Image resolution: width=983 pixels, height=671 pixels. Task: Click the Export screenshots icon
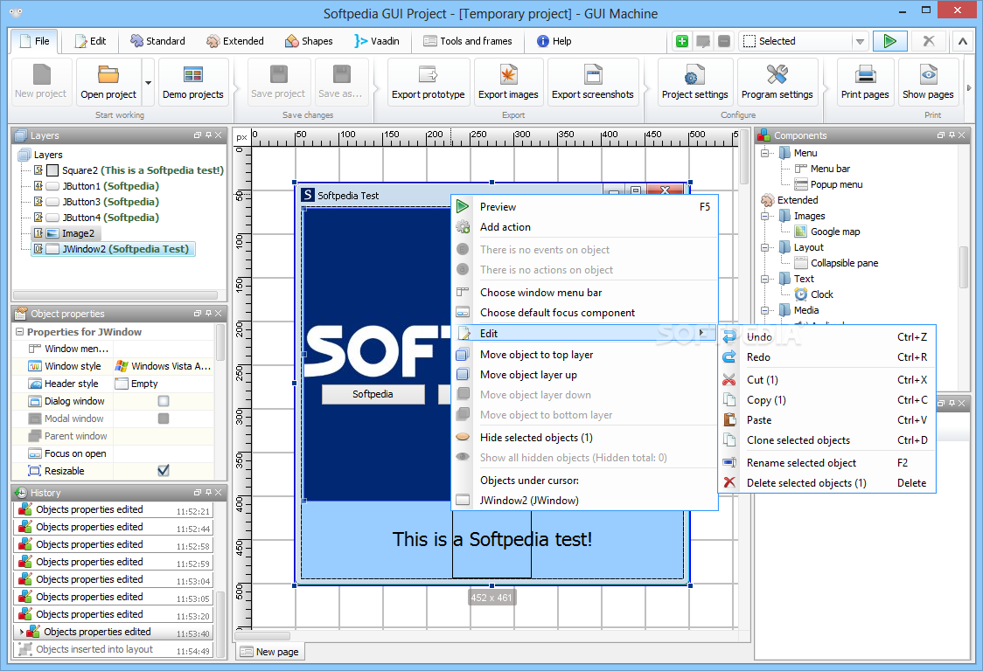592,74
